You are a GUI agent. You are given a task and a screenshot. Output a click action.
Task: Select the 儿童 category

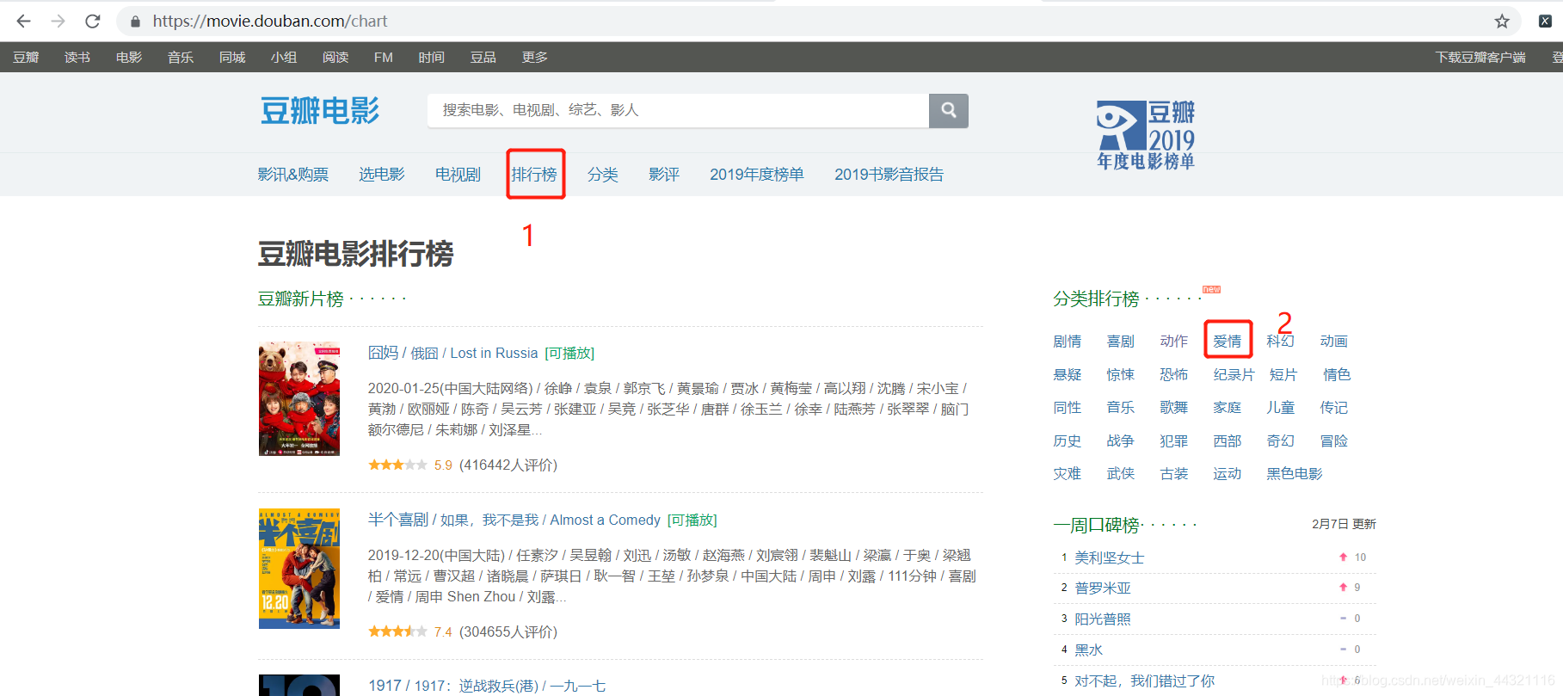pyautogui.click(x=1281, y=408)
